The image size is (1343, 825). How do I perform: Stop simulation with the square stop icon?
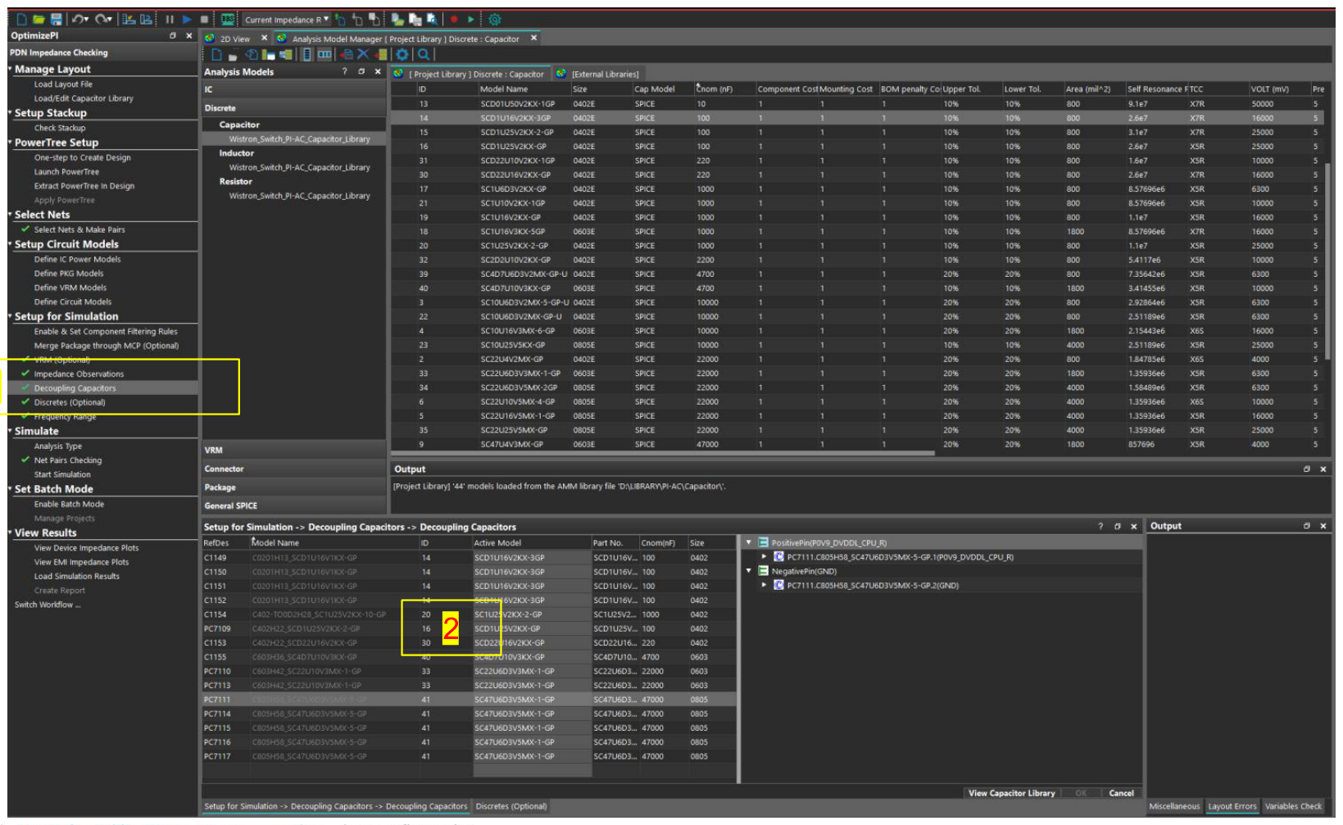204,19
